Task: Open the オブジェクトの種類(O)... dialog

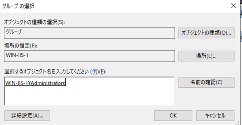Action: [206, 33]
